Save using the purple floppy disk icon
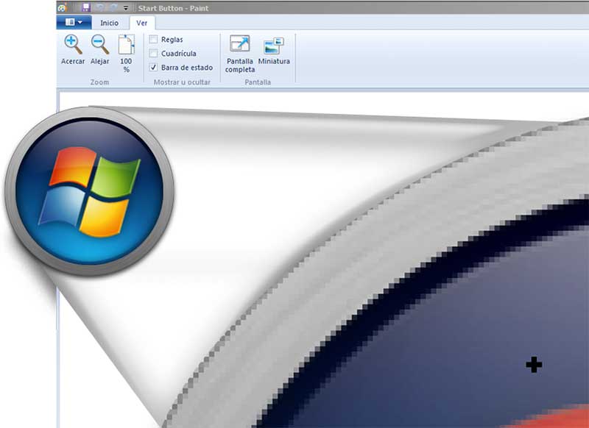This screenshot has height=428, width=589. 86,8
